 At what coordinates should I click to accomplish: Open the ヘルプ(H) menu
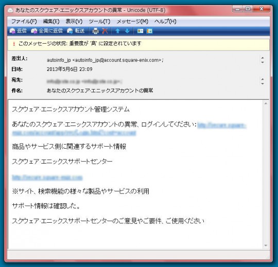(x=165, y=22)
